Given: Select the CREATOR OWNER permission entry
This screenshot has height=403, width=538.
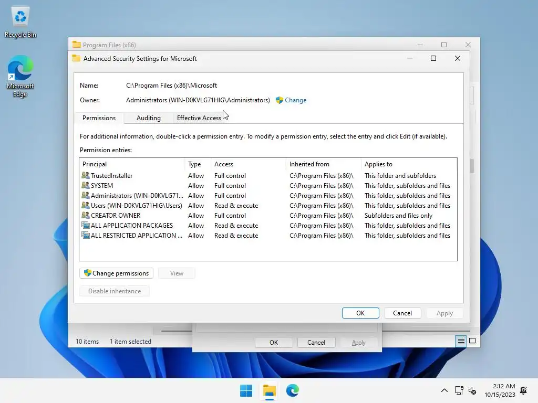Looking at the screenshot, I should pyautogui.click(x=268, y=215).
